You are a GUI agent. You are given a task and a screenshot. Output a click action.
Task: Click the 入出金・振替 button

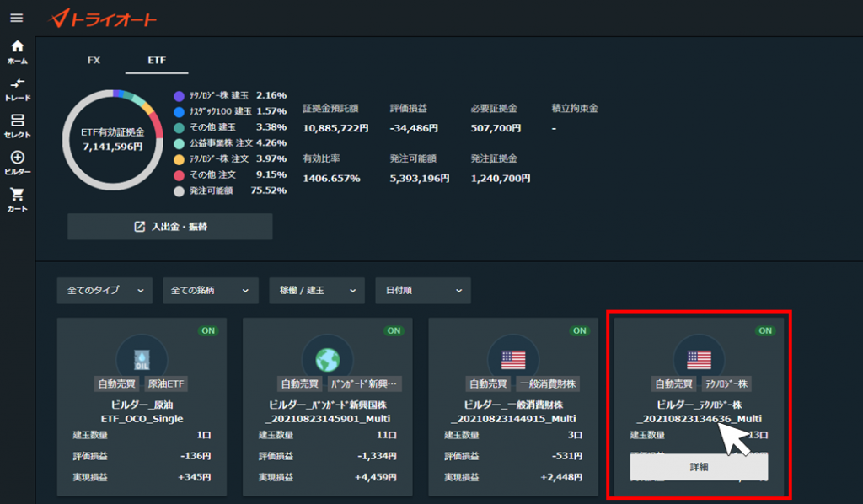tap(170, 227)
